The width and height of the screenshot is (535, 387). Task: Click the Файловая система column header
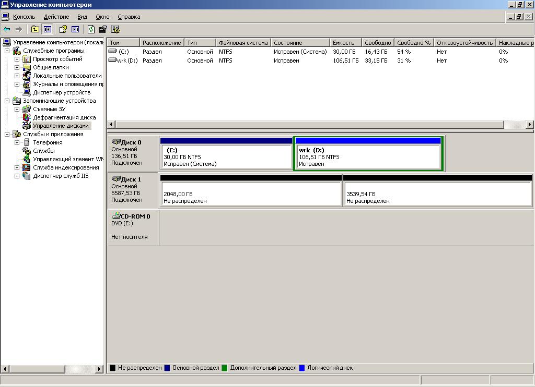(x=243, y=43)
